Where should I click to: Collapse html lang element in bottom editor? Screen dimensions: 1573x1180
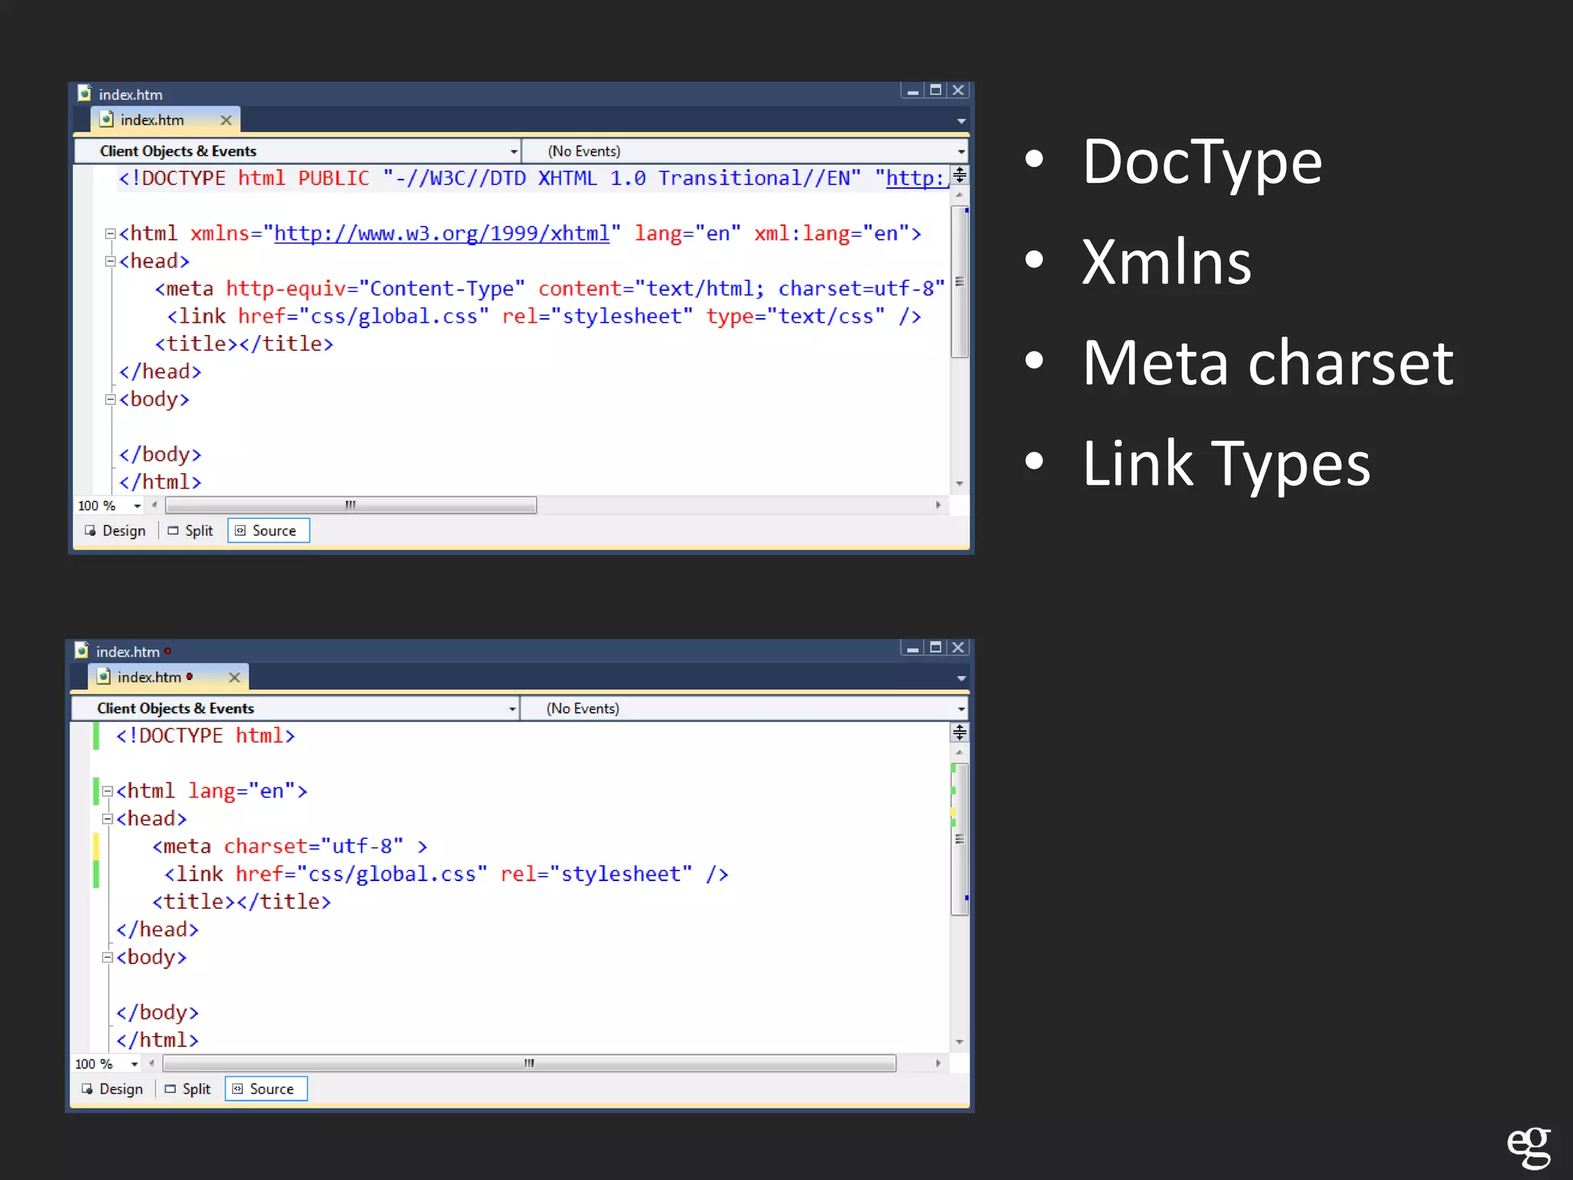coord(108,791)
